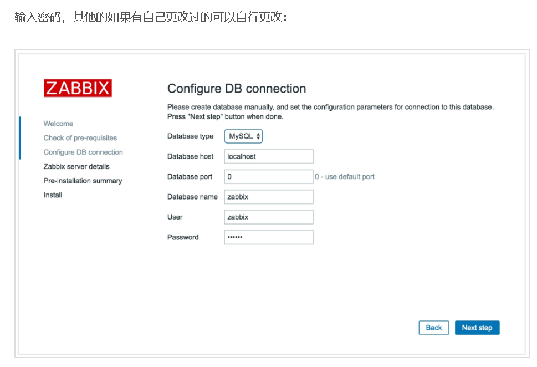Image resolution: width=537 pixels, height=367 pixels.
Task: Click the User input field
Action: point(268,217)
